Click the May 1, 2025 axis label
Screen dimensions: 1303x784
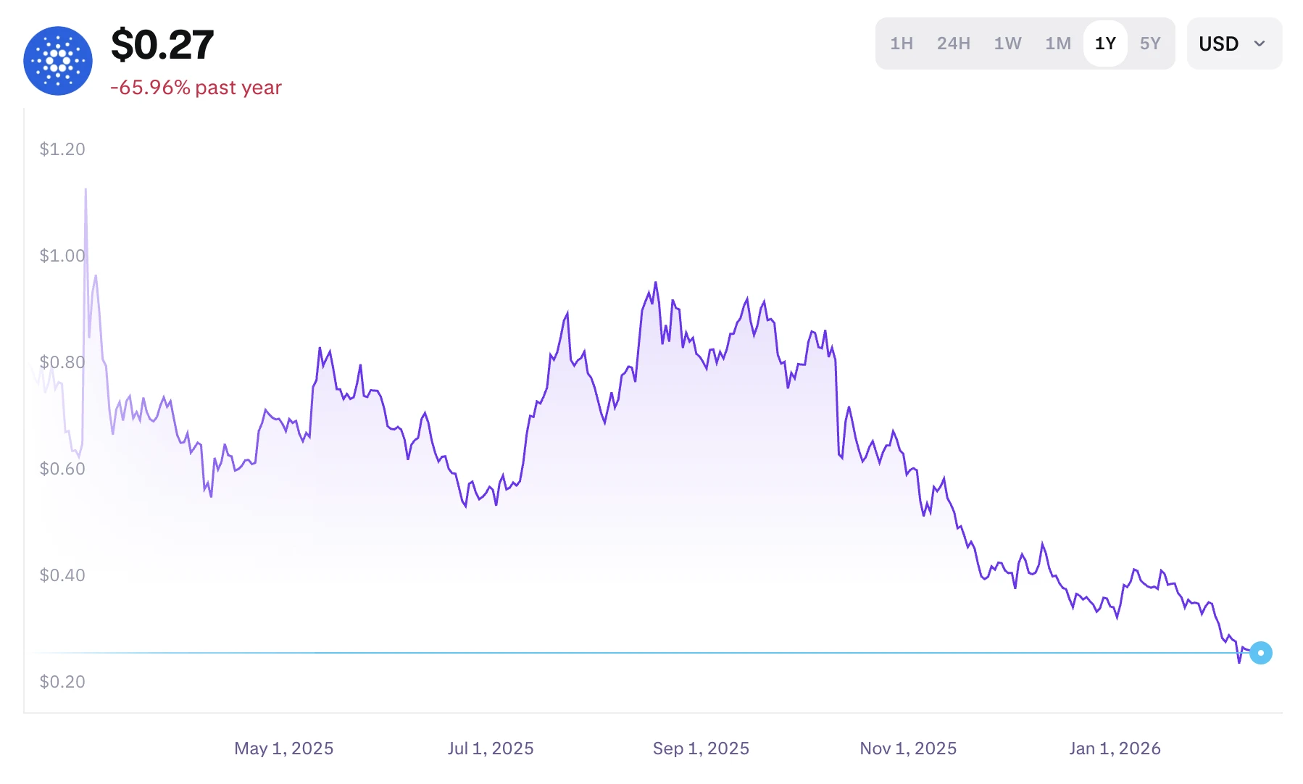click(283, 748)
